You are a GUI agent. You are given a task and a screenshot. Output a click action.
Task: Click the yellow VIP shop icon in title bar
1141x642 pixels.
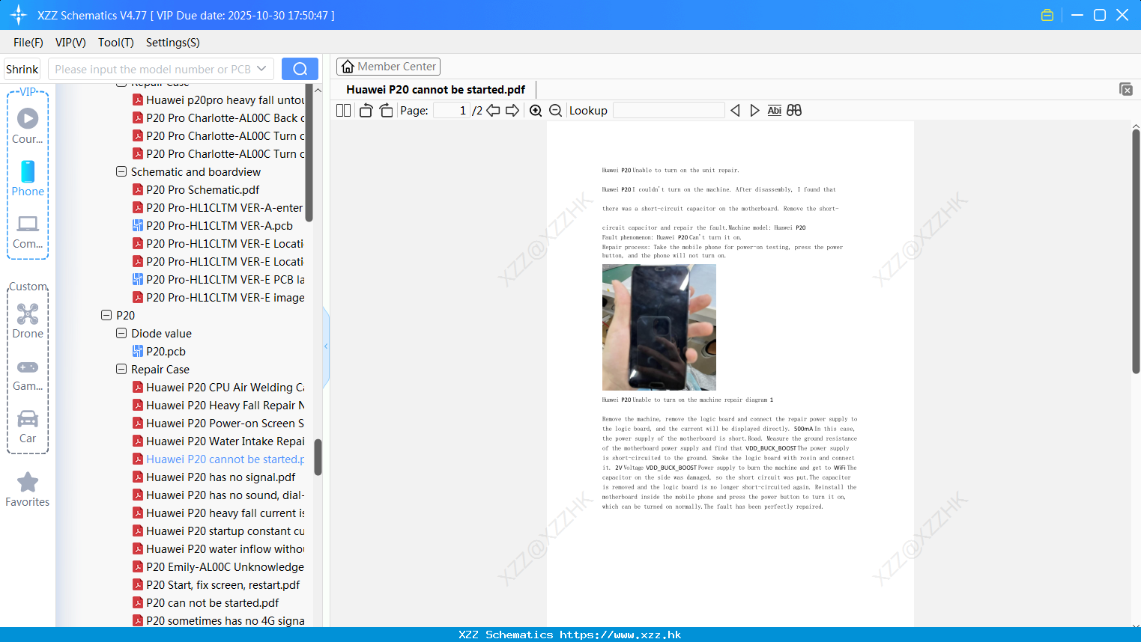click(1047, 15)
